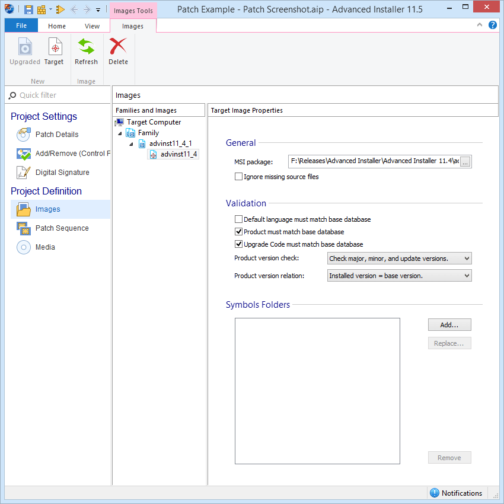The width and height of the screenshot is (504, 504).
Task: Switch to the Home ribbon tab
Action: 57,25
